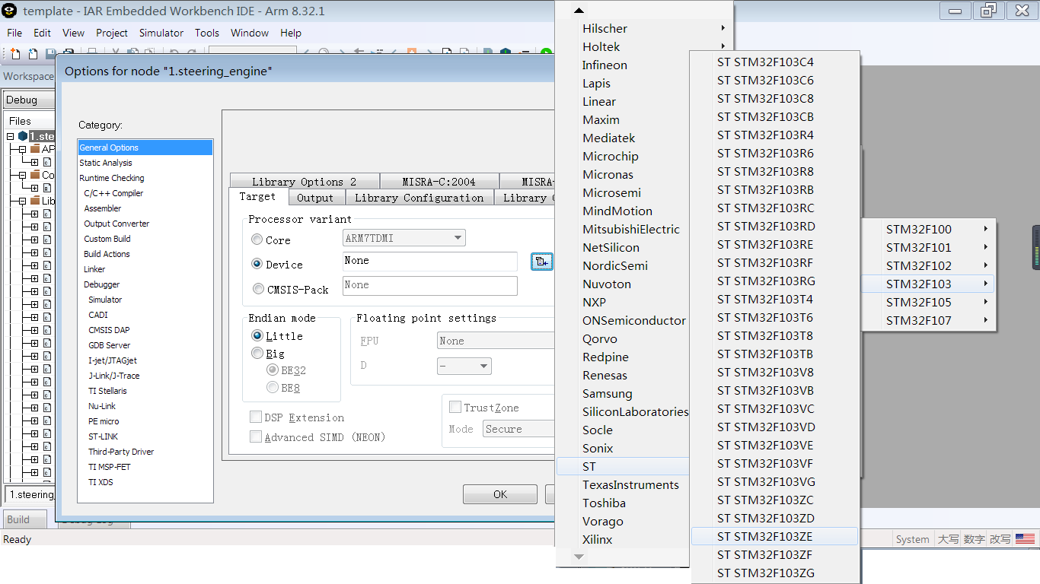Open the ARM7TDMI core dropdown
The image size is (1040, 584).
click(x=457, y=237)
